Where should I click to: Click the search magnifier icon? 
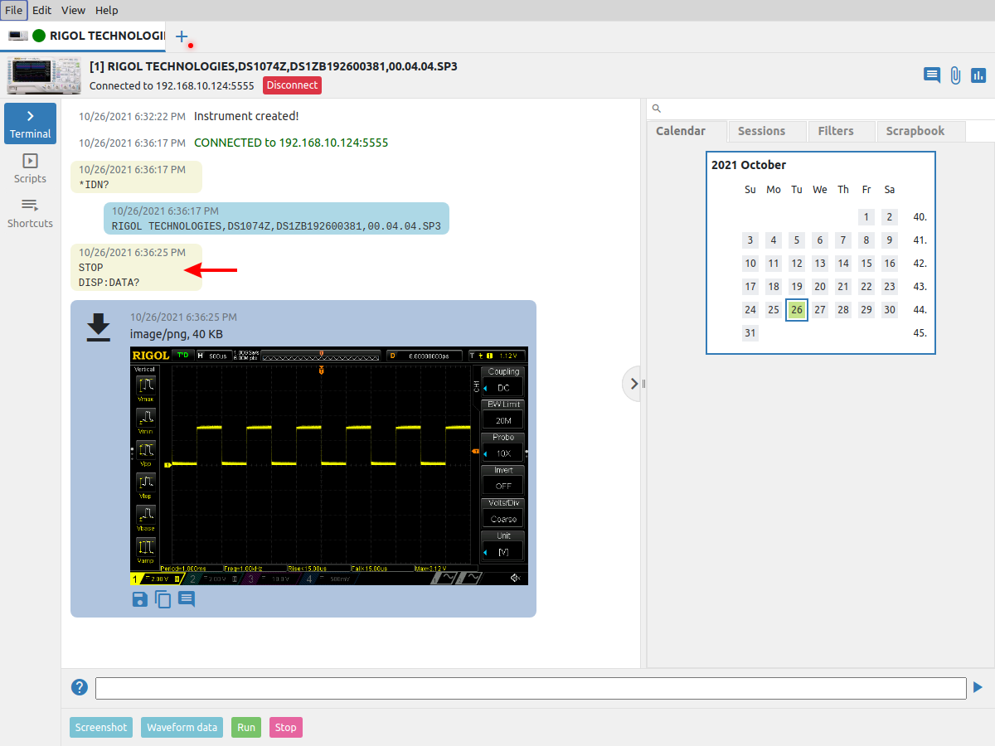656,109
